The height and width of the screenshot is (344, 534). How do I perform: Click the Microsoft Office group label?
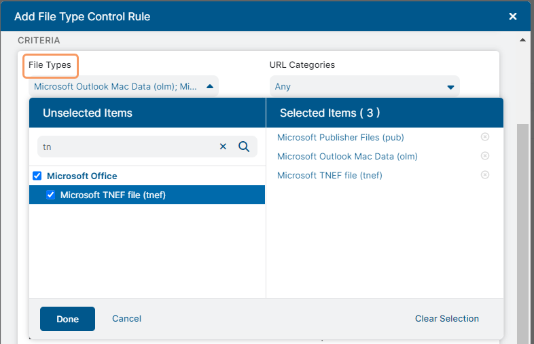coord(82,176)
